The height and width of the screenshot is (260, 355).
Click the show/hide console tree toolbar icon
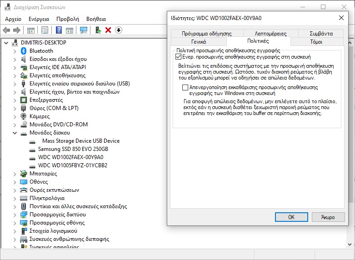[31, 30]
